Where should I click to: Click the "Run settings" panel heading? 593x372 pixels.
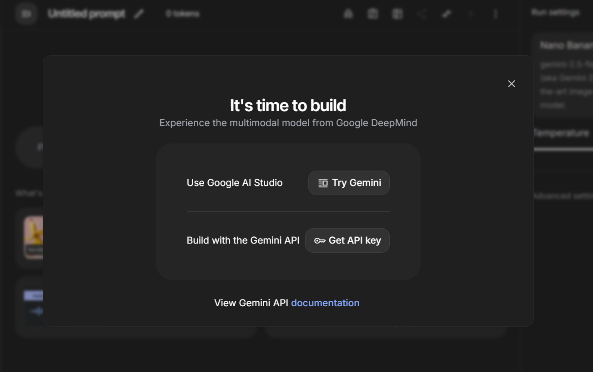(555, 13)
